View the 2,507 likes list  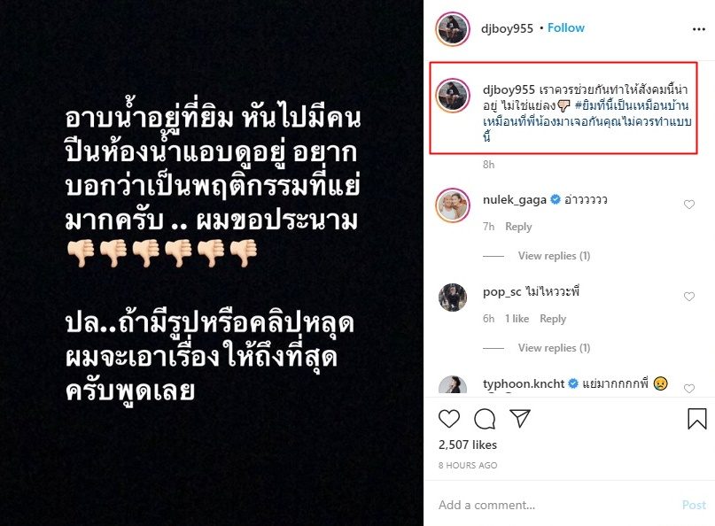pyautogui.click(x=468, y=445)
